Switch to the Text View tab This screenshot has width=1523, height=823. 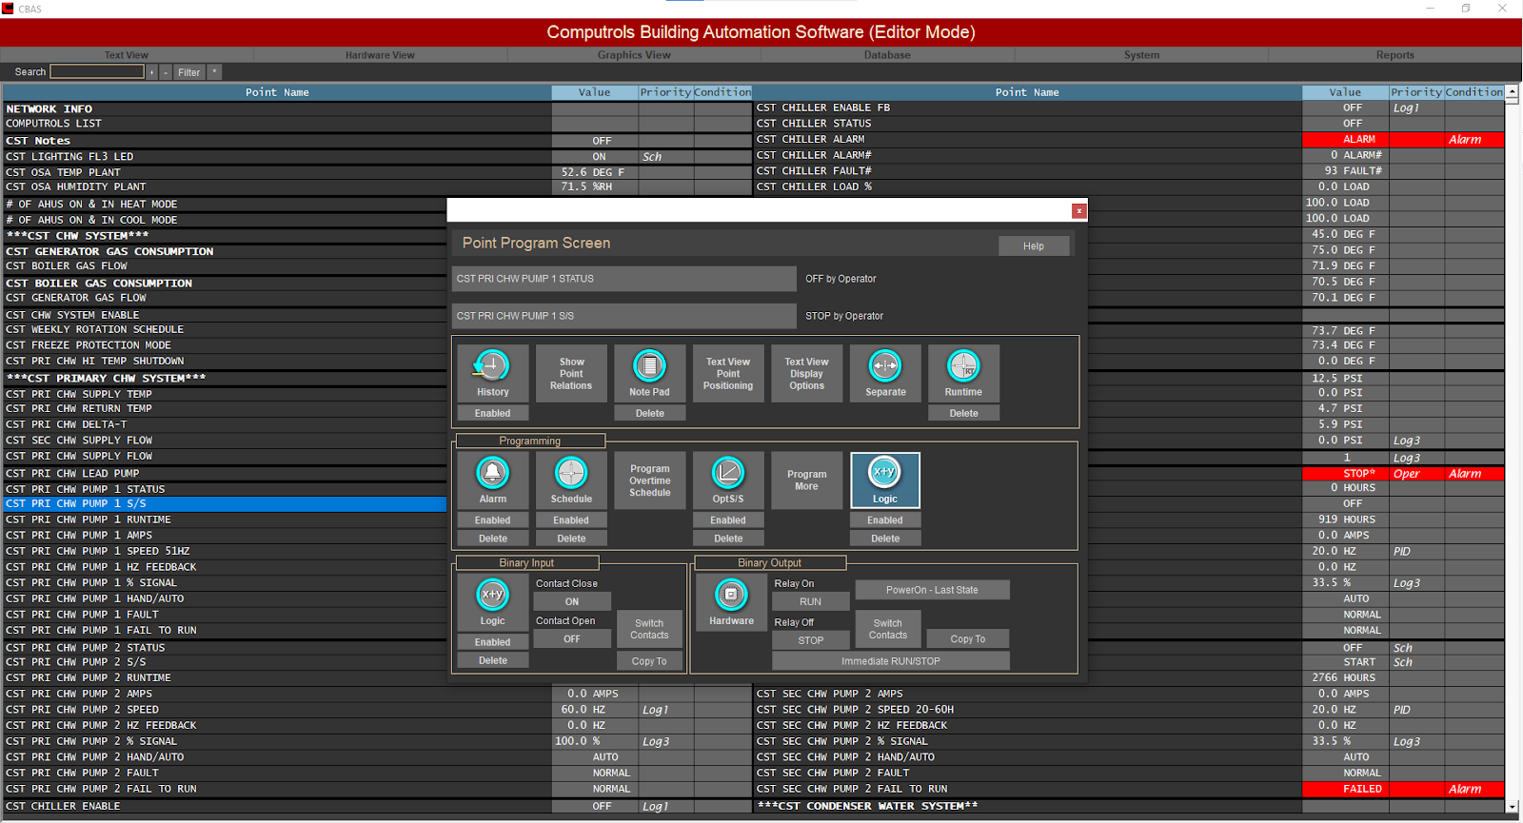click(x=127, y=55)
